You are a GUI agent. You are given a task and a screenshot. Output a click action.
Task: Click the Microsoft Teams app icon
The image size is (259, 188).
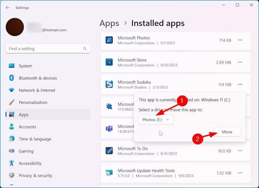(109, 128)
